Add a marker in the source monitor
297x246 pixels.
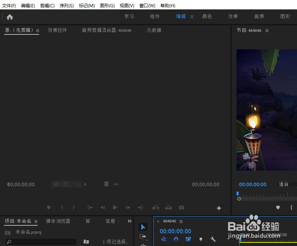pos(49,208)
